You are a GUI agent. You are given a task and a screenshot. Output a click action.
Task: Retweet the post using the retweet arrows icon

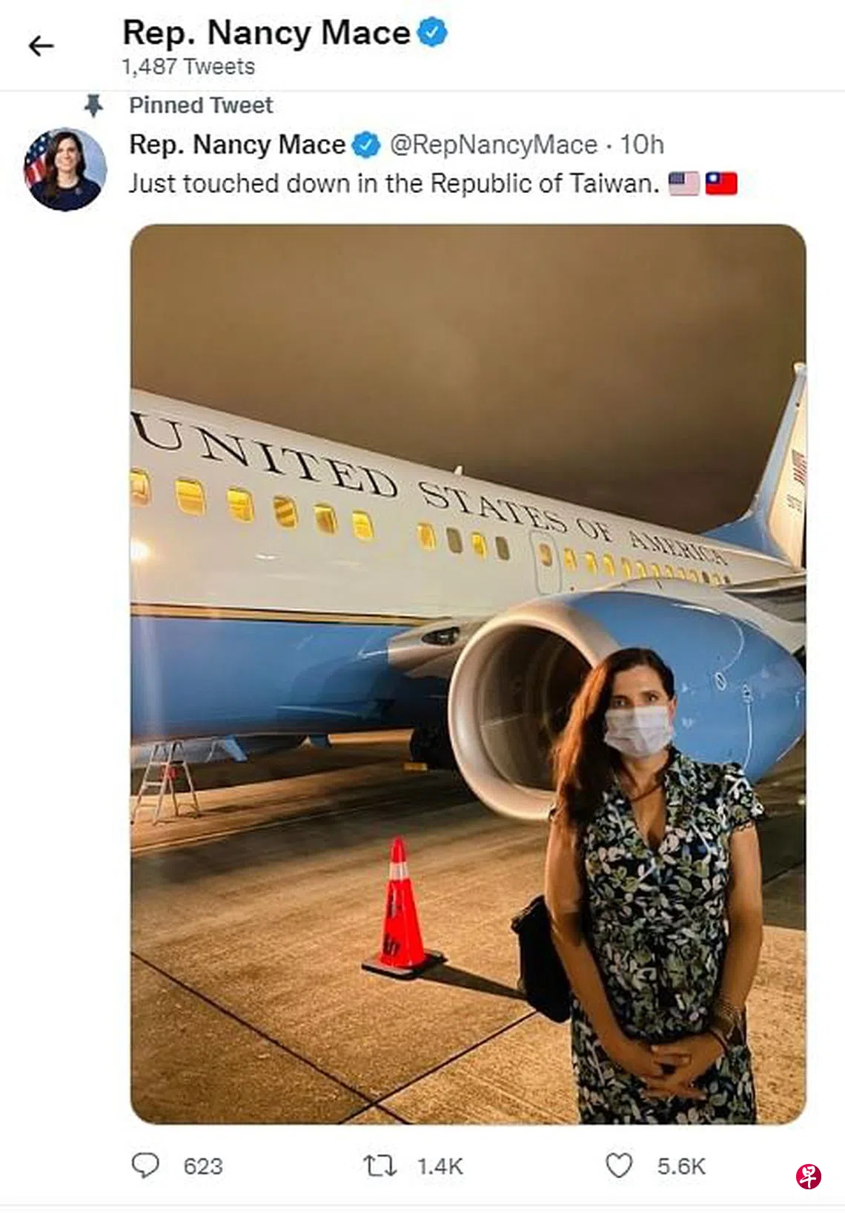pos(380,1166)
